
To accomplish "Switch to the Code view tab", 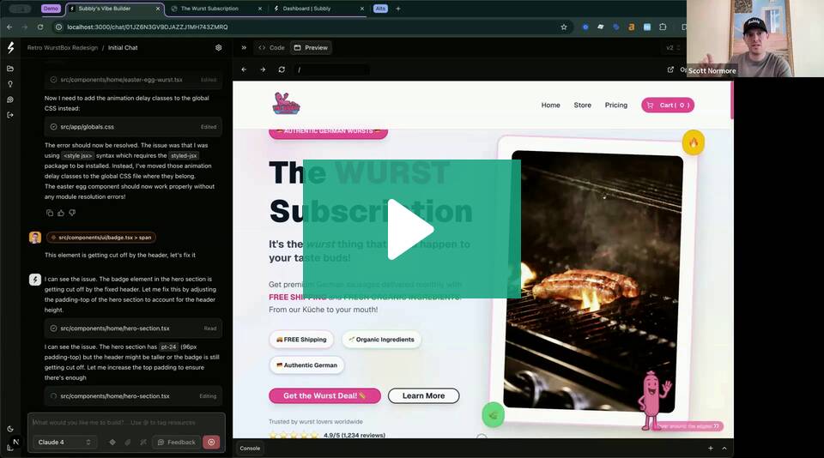I will [272, 48].
